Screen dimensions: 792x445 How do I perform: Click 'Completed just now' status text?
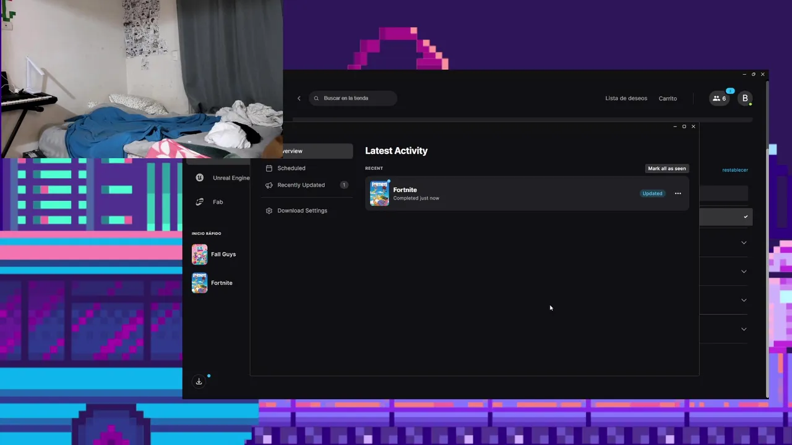416,198
